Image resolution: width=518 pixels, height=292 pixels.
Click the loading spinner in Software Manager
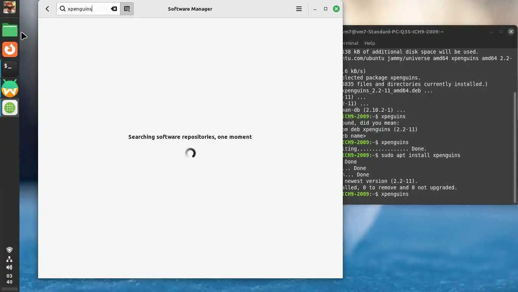coord(190,153)
